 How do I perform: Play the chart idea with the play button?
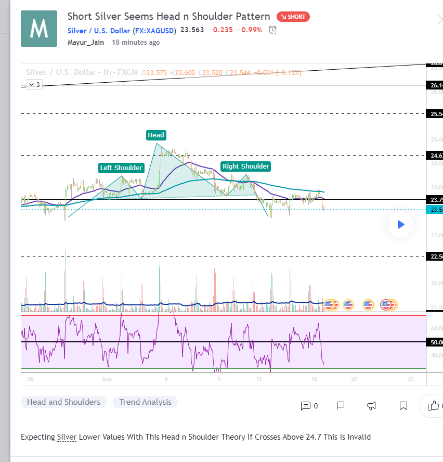[x=400, y=225]
